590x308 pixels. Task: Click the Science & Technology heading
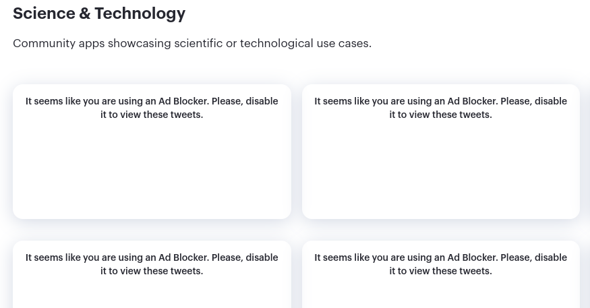pos(99,13)
